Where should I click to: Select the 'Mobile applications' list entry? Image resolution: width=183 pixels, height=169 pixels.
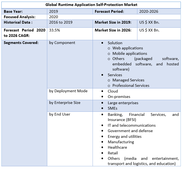click(130, 53)
